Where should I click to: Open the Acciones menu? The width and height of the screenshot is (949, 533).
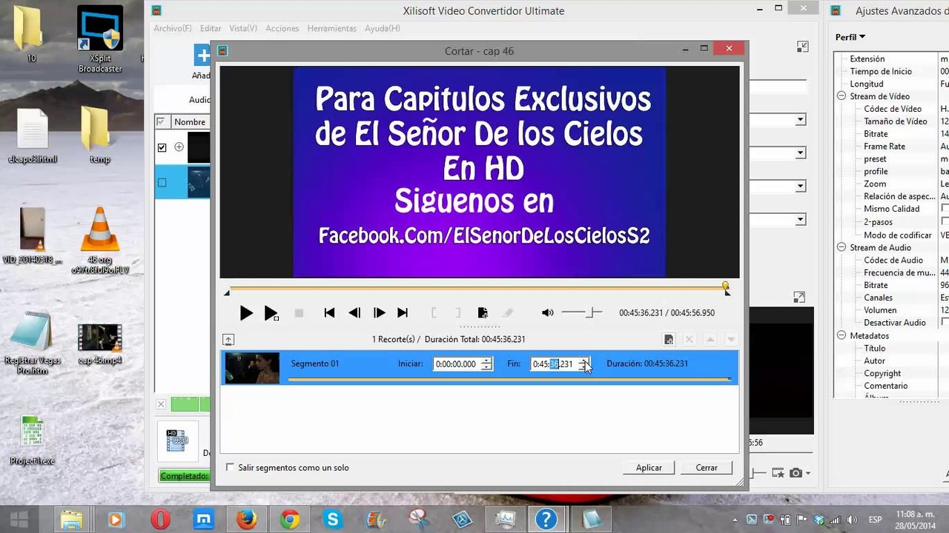(282, 28)
